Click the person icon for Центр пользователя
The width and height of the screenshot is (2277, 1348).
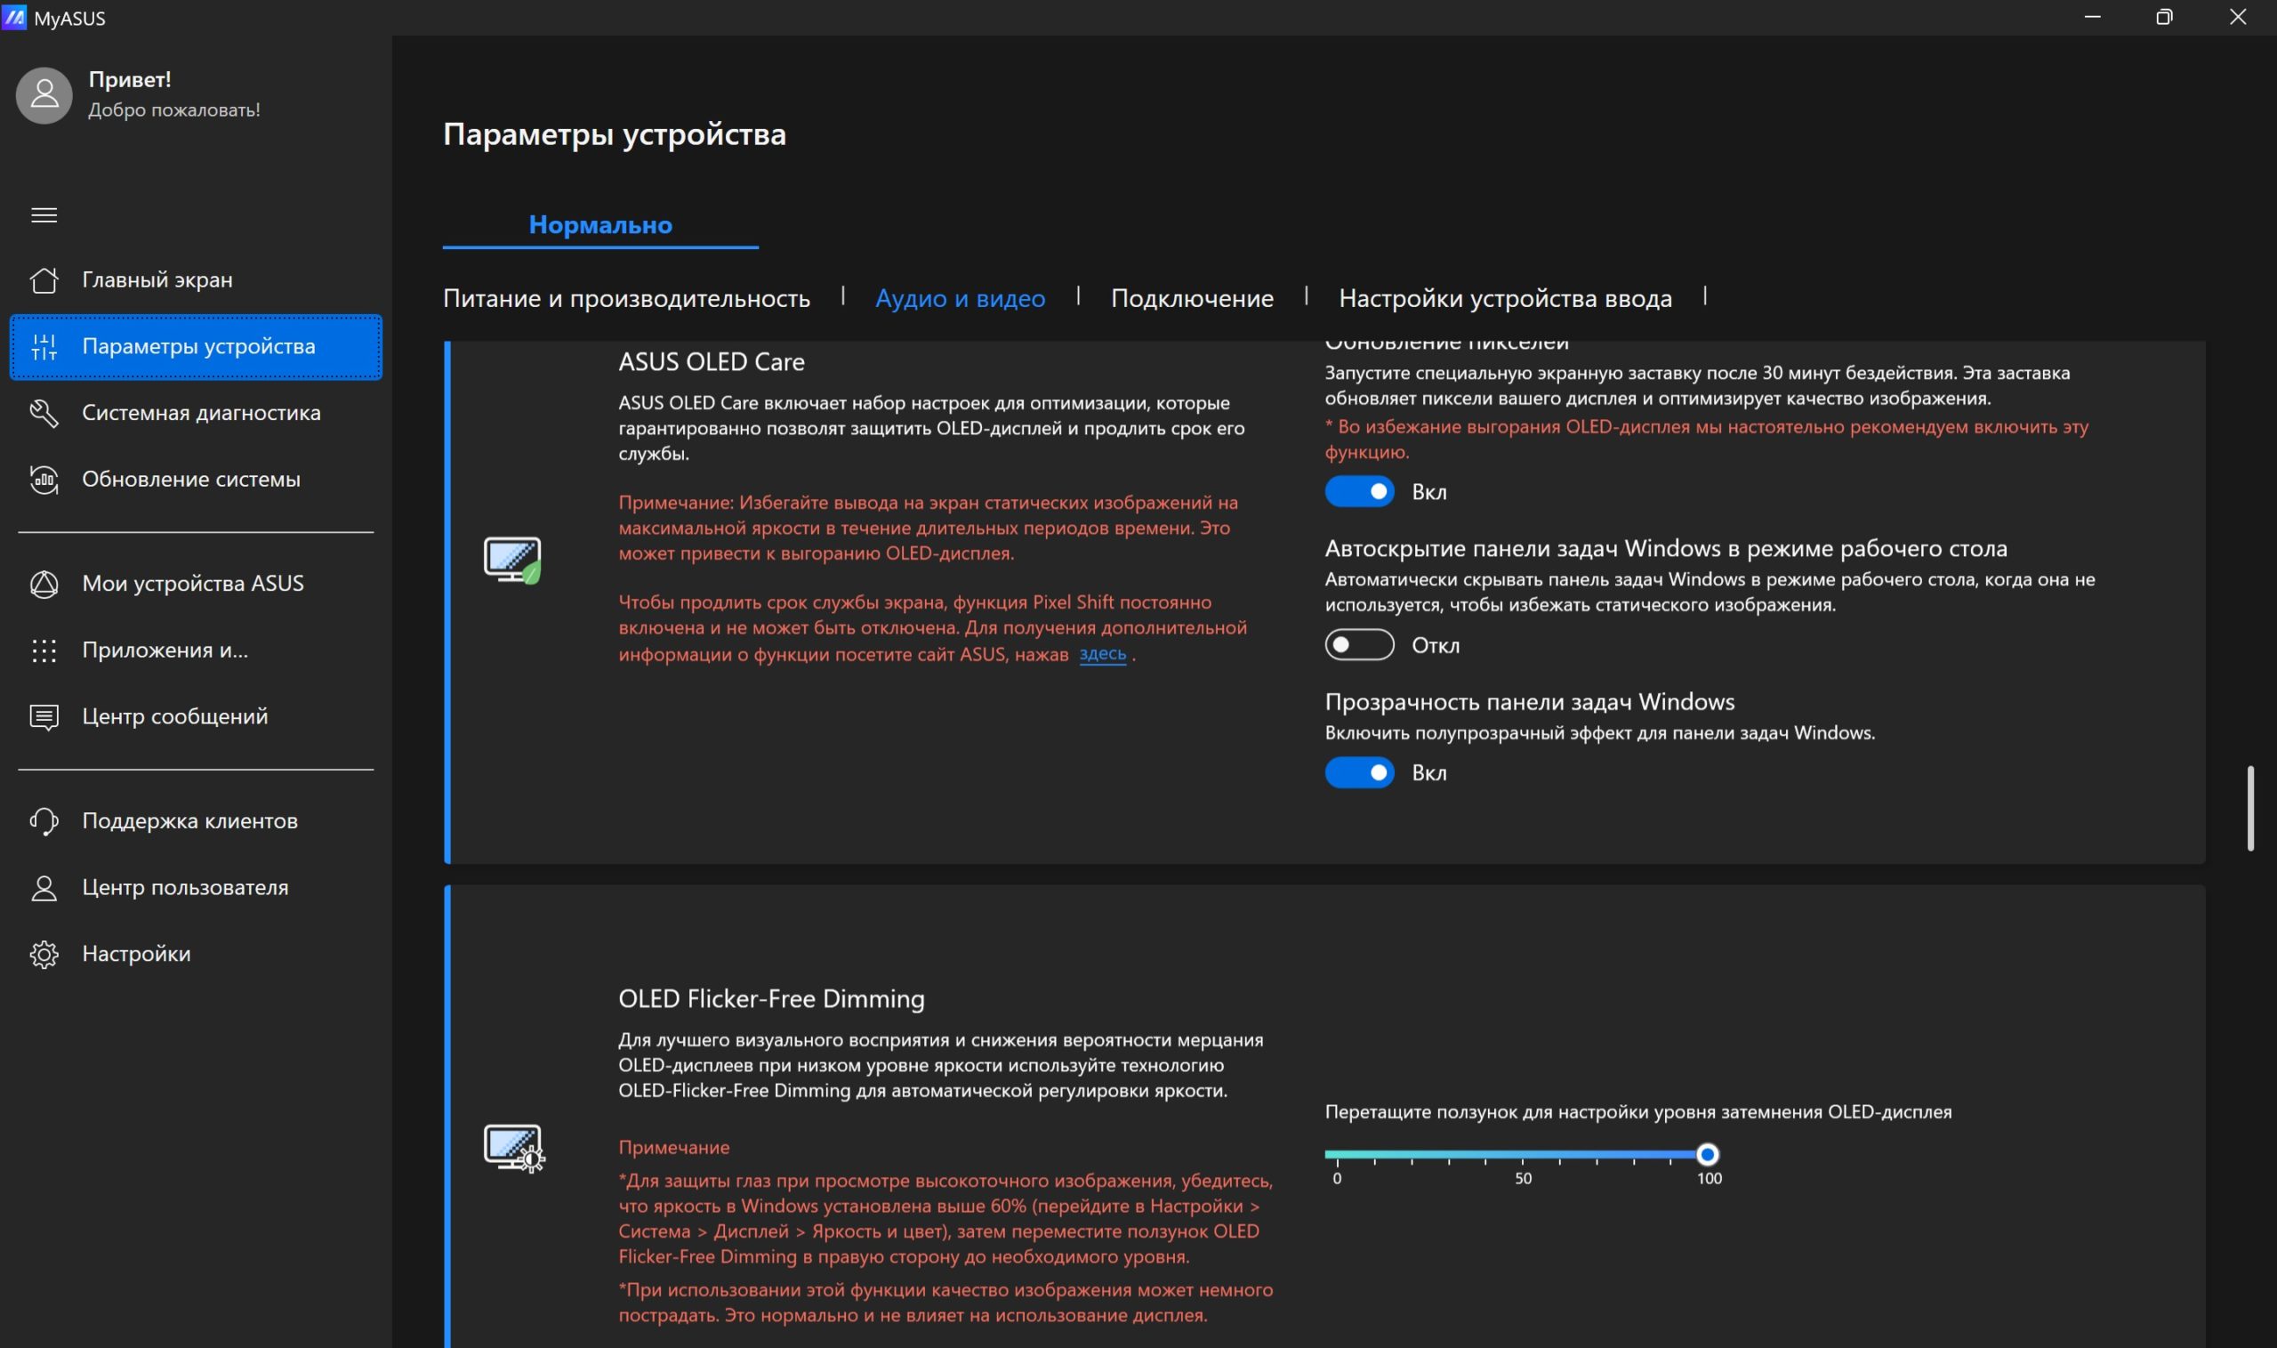pos(44,888)
